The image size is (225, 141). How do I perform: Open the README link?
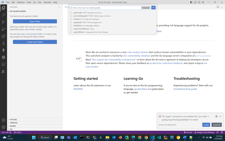(78, 89)
